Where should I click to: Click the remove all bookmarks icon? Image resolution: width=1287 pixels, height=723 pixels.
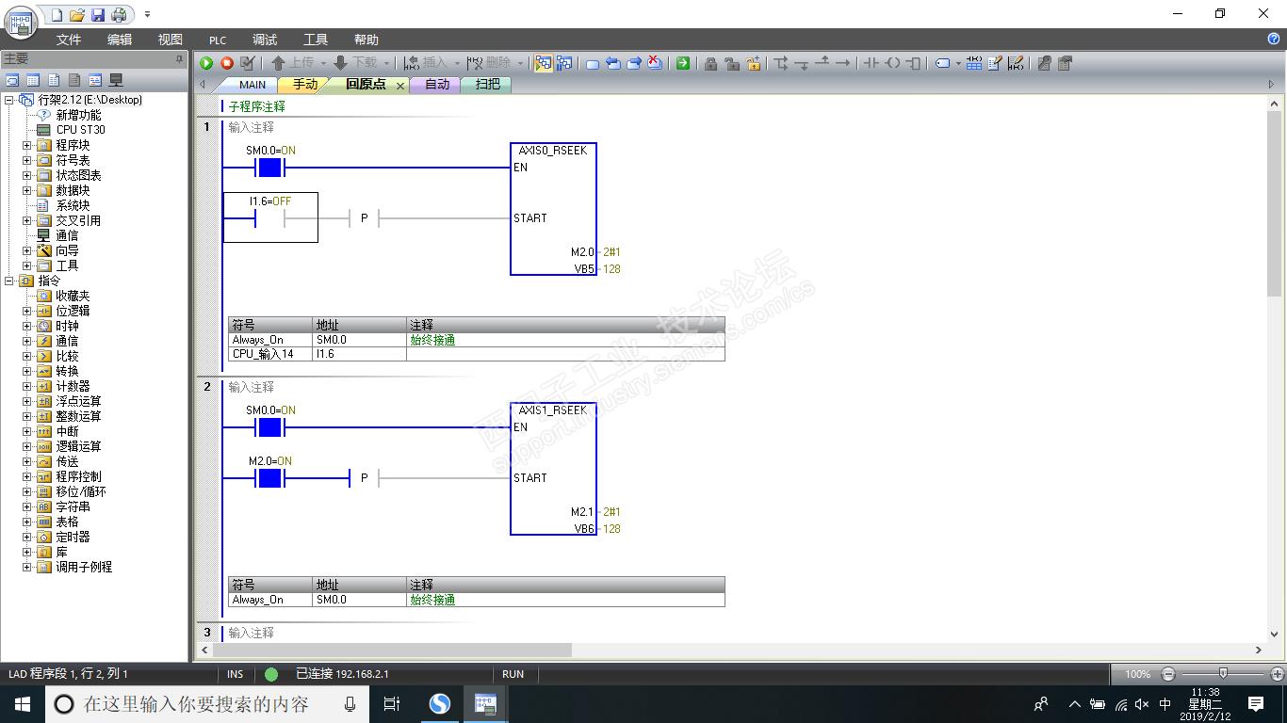click(x=655, y=63)
